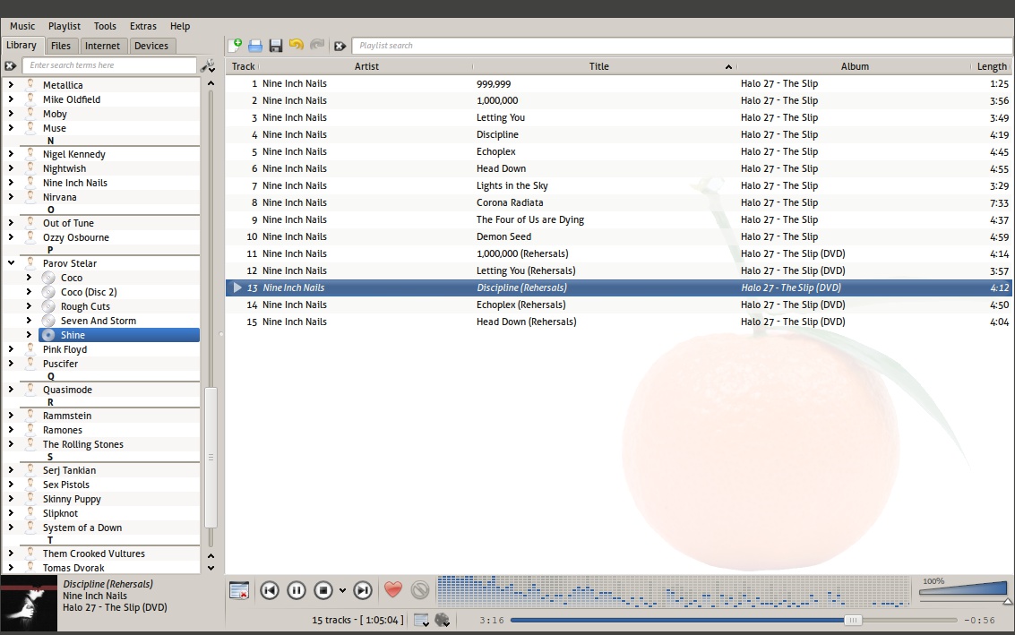Switch to the Files tab

(x=61, y=46)
